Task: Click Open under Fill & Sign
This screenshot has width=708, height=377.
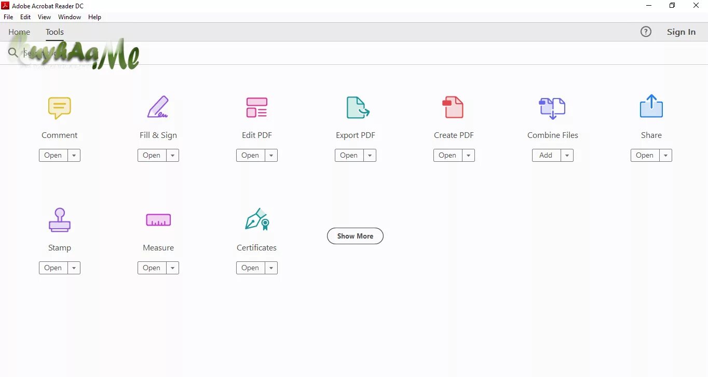Action: [x=152, y=156]
